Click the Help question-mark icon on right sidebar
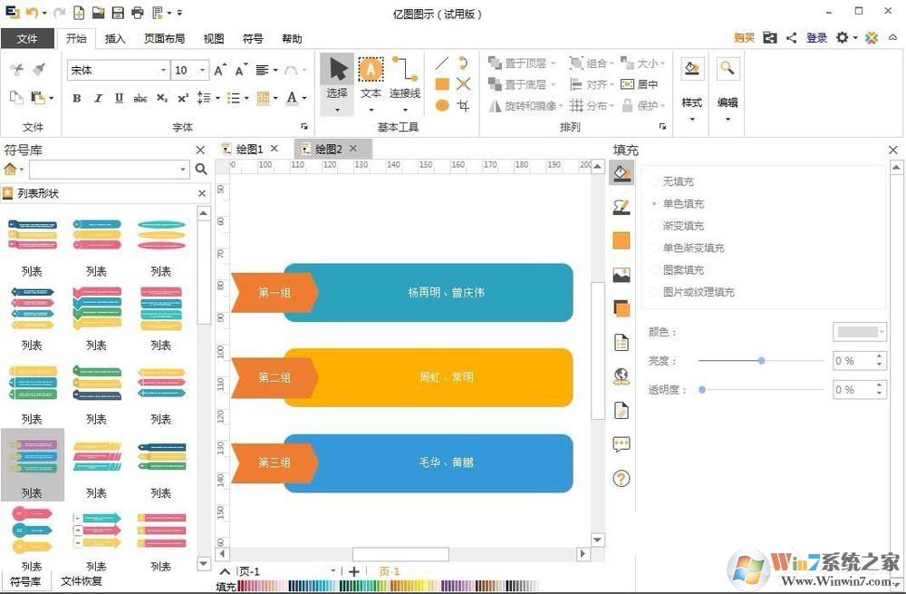Viewport: 906px width, 594px height. coord(621,478)
